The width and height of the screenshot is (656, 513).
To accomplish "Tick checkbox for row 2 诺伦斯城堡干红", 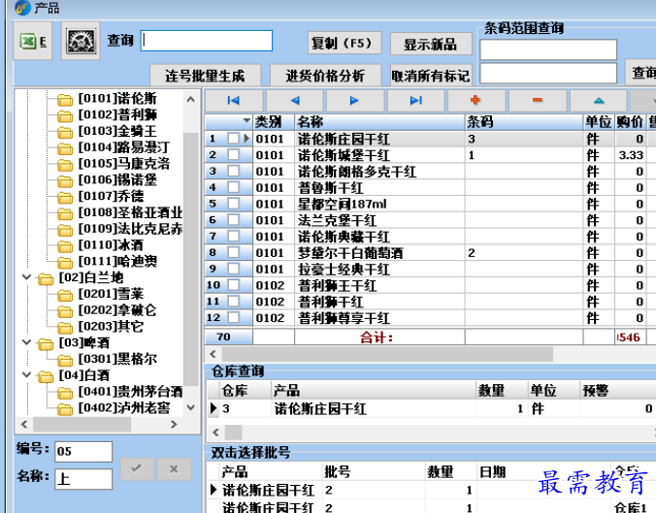I will 234,155.
